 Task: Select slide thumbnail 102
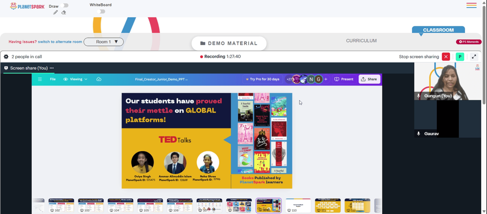coord(61,205)
